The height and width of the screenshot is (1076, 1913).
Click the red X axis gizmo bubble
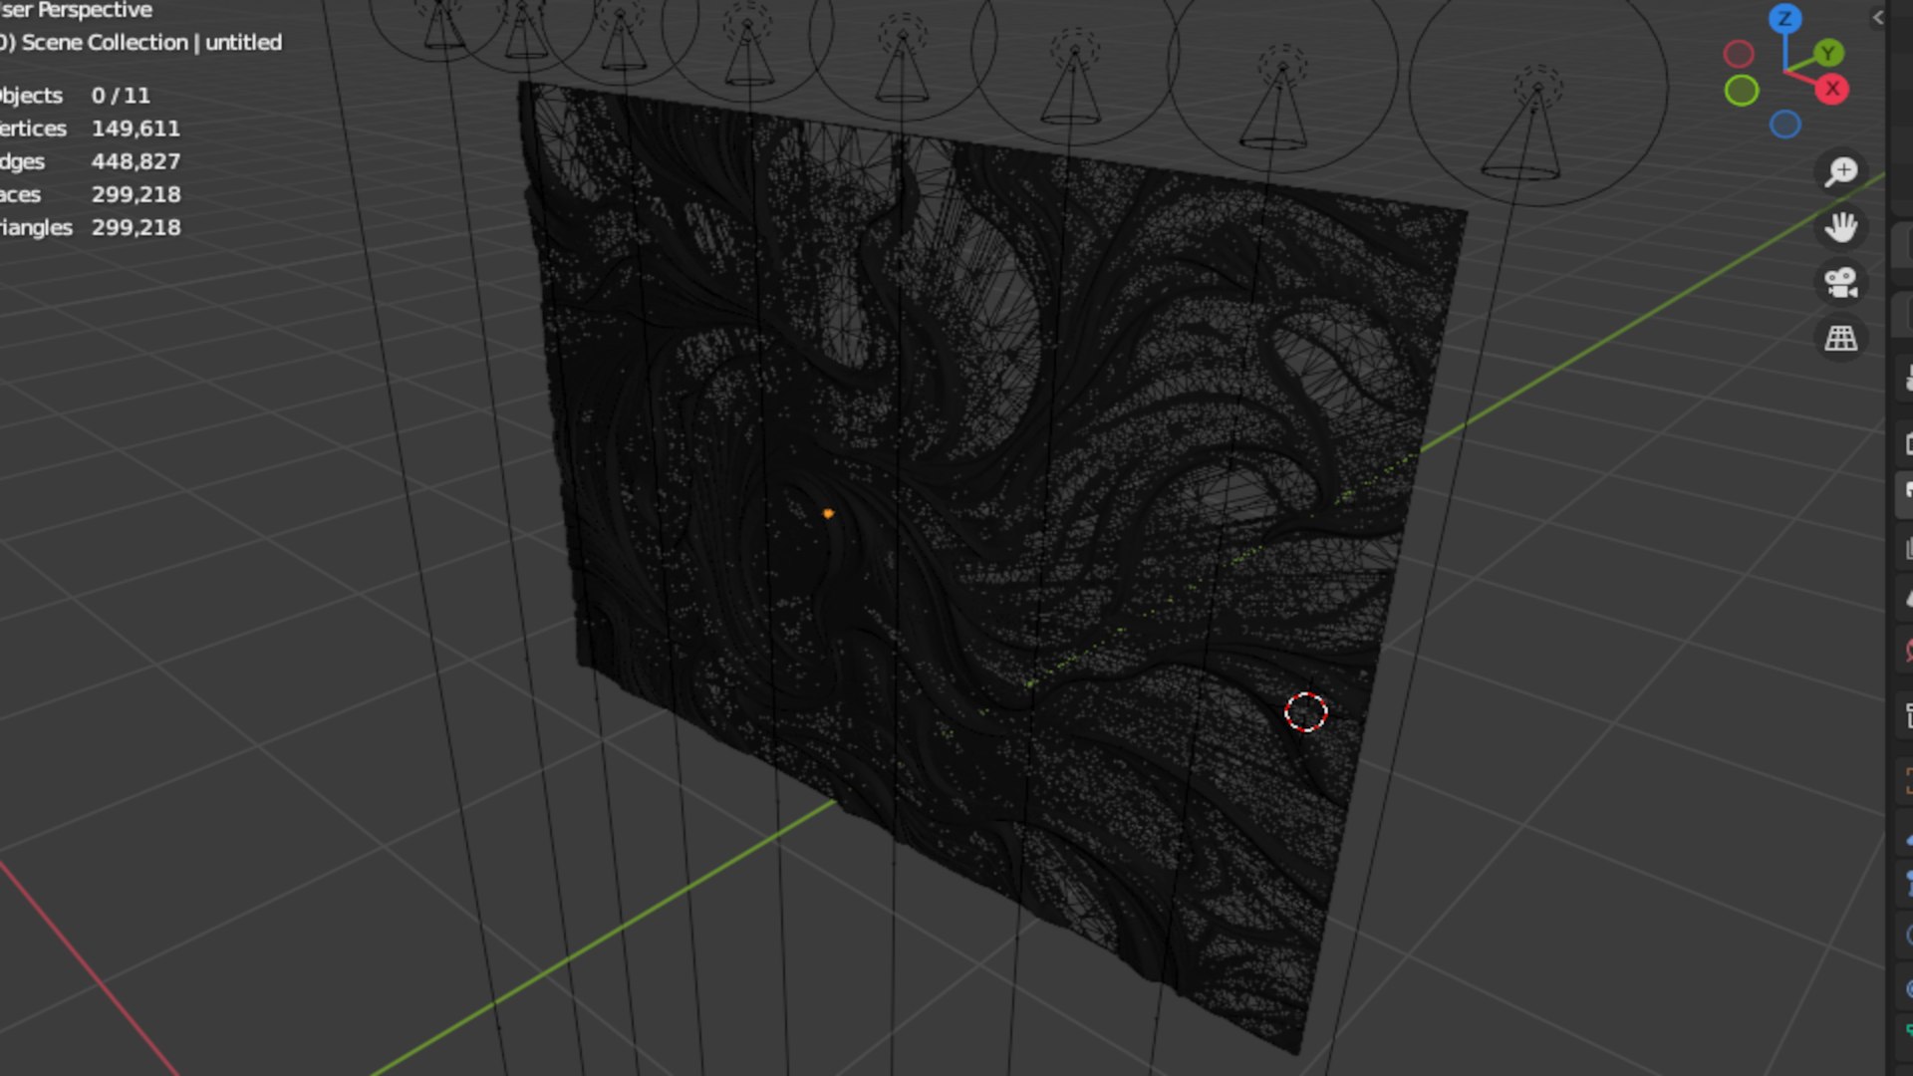click(x=1832, y=89)
